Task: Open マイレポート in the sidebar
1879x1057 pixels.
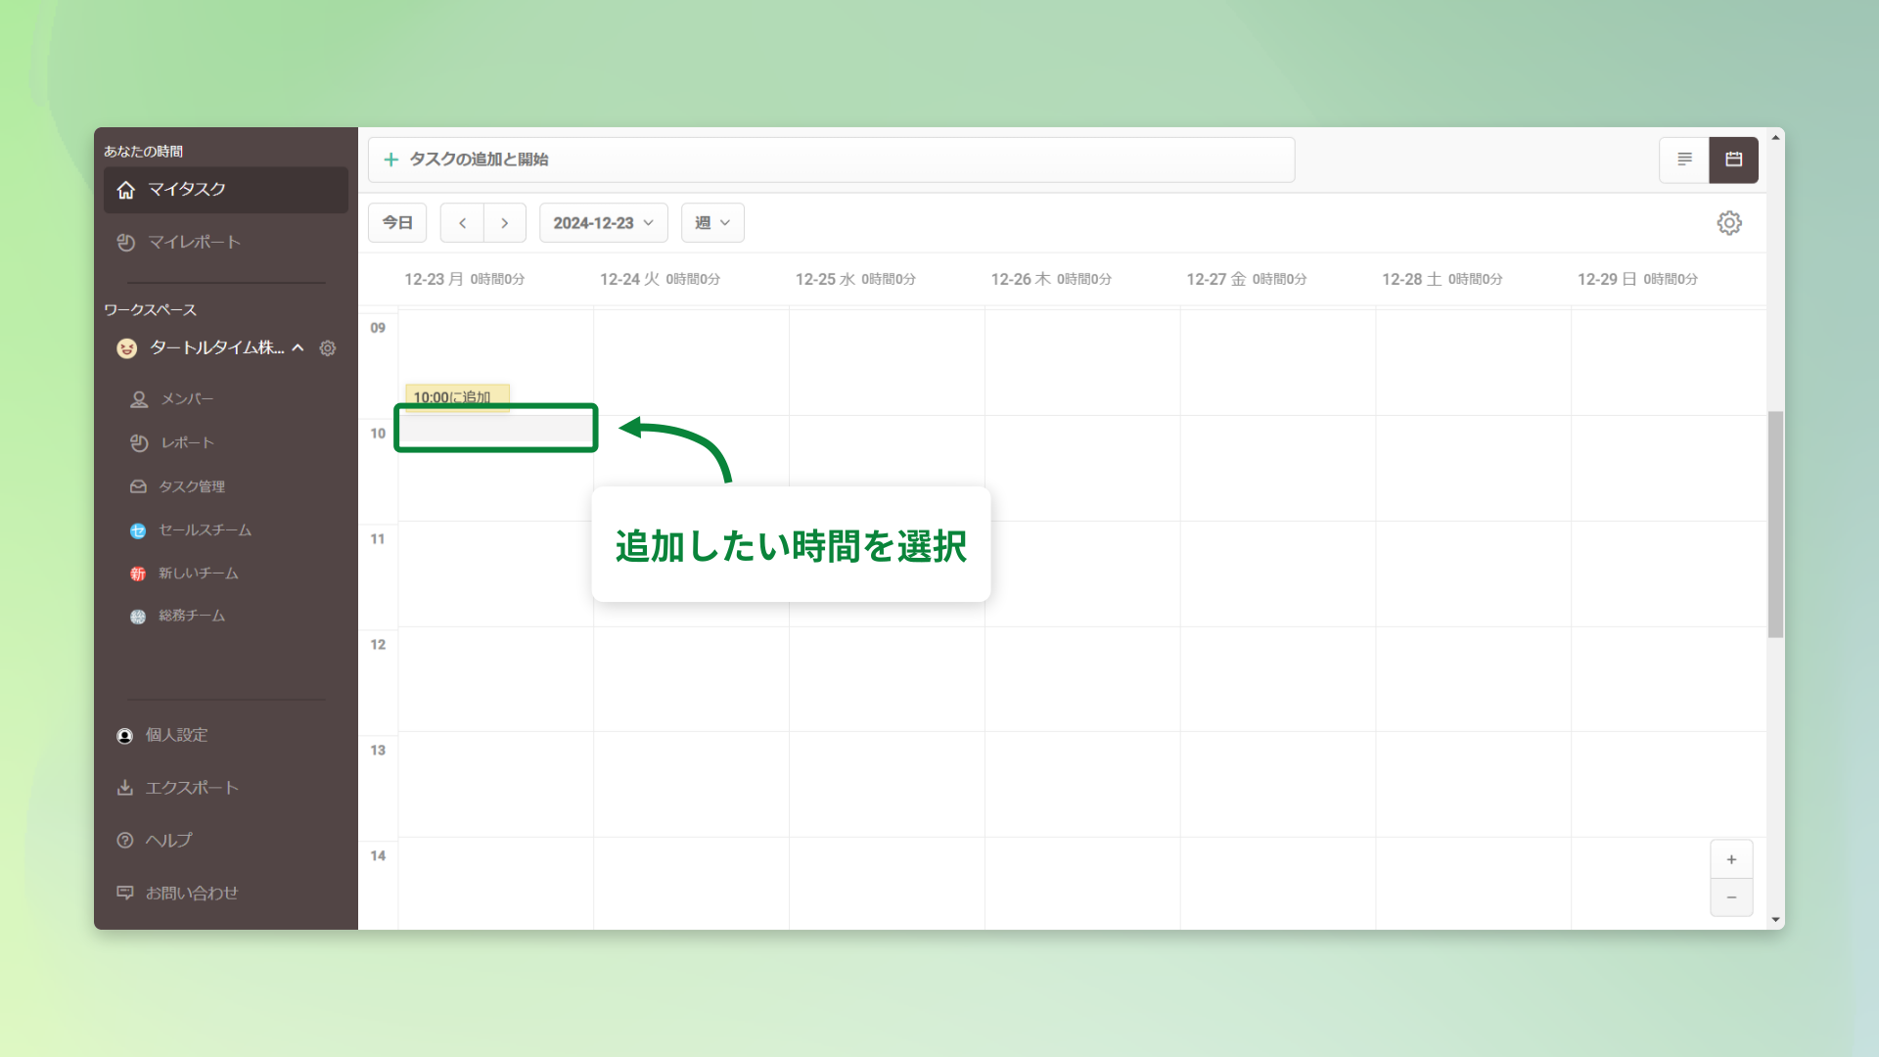Action: click(x=195, y=242)
